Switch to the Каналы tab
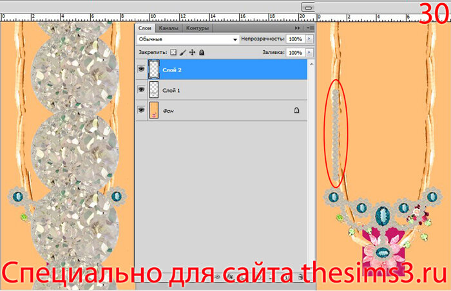Screen dimensions: 451x291 (x=169, y=28)
